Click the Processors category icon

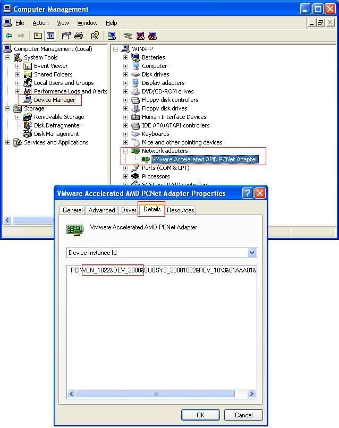135,176
